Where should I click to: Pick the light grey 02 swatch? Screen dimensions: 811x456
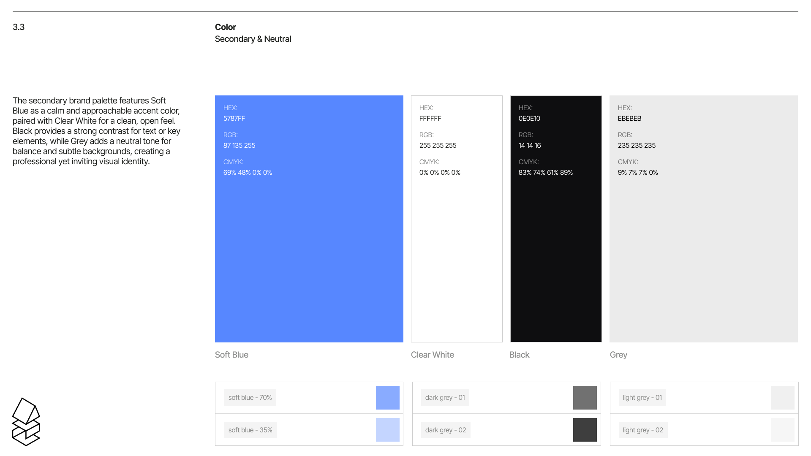(x=783, y=430)
